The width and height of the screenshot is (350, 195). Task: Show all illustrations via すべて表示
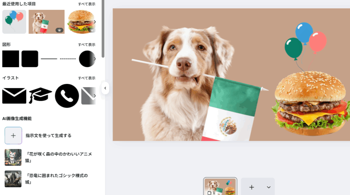[86, 78]
